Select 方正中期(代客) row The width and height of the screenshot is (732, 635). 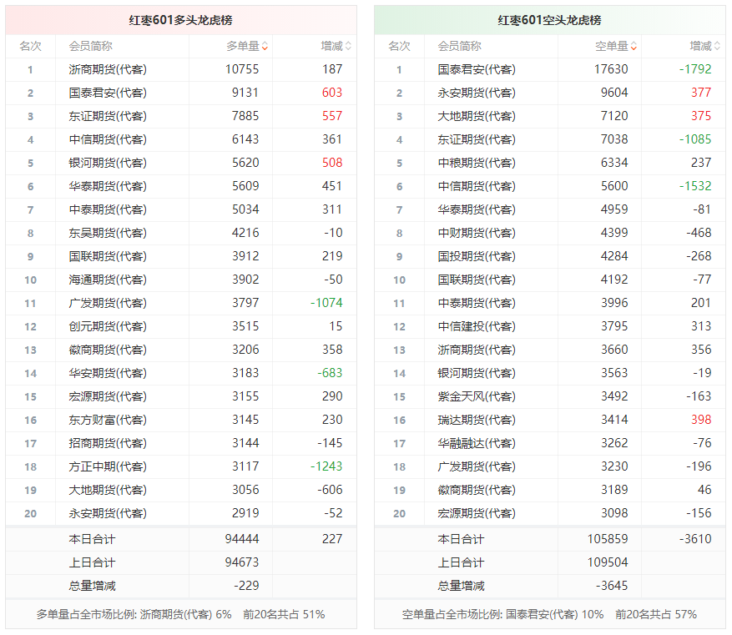181,466
